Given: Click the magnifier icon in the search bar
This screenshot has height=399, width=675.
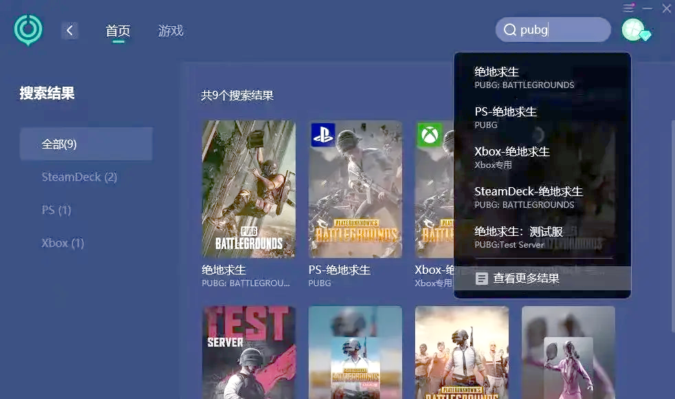Looking at the screenshot, I should click(x=509, y=30).
